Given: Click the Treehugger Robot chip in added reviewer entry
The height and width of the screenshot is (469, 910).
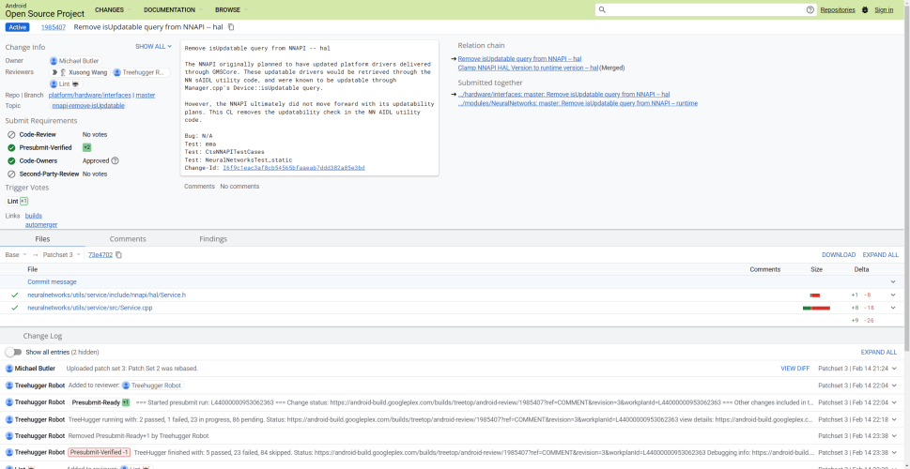Looking at the screenshot, I should pos(153,386).
